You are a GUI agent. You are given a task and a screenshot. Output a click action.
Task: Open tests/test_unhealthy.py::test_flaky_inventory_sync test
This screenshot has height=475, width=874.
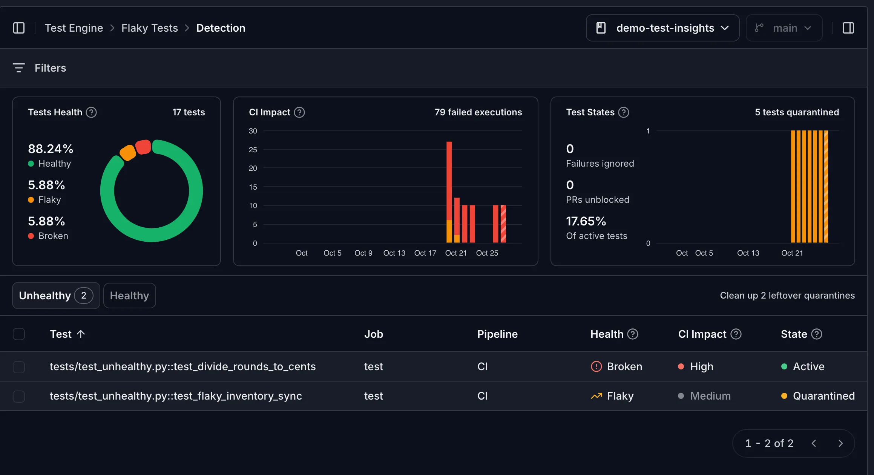pos(176,396)
